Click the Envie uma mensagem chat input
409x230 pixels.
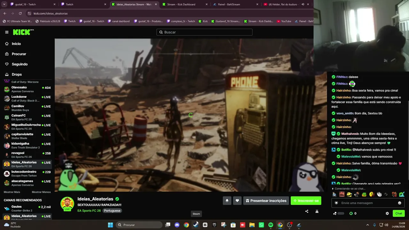(x=368, y=203)
